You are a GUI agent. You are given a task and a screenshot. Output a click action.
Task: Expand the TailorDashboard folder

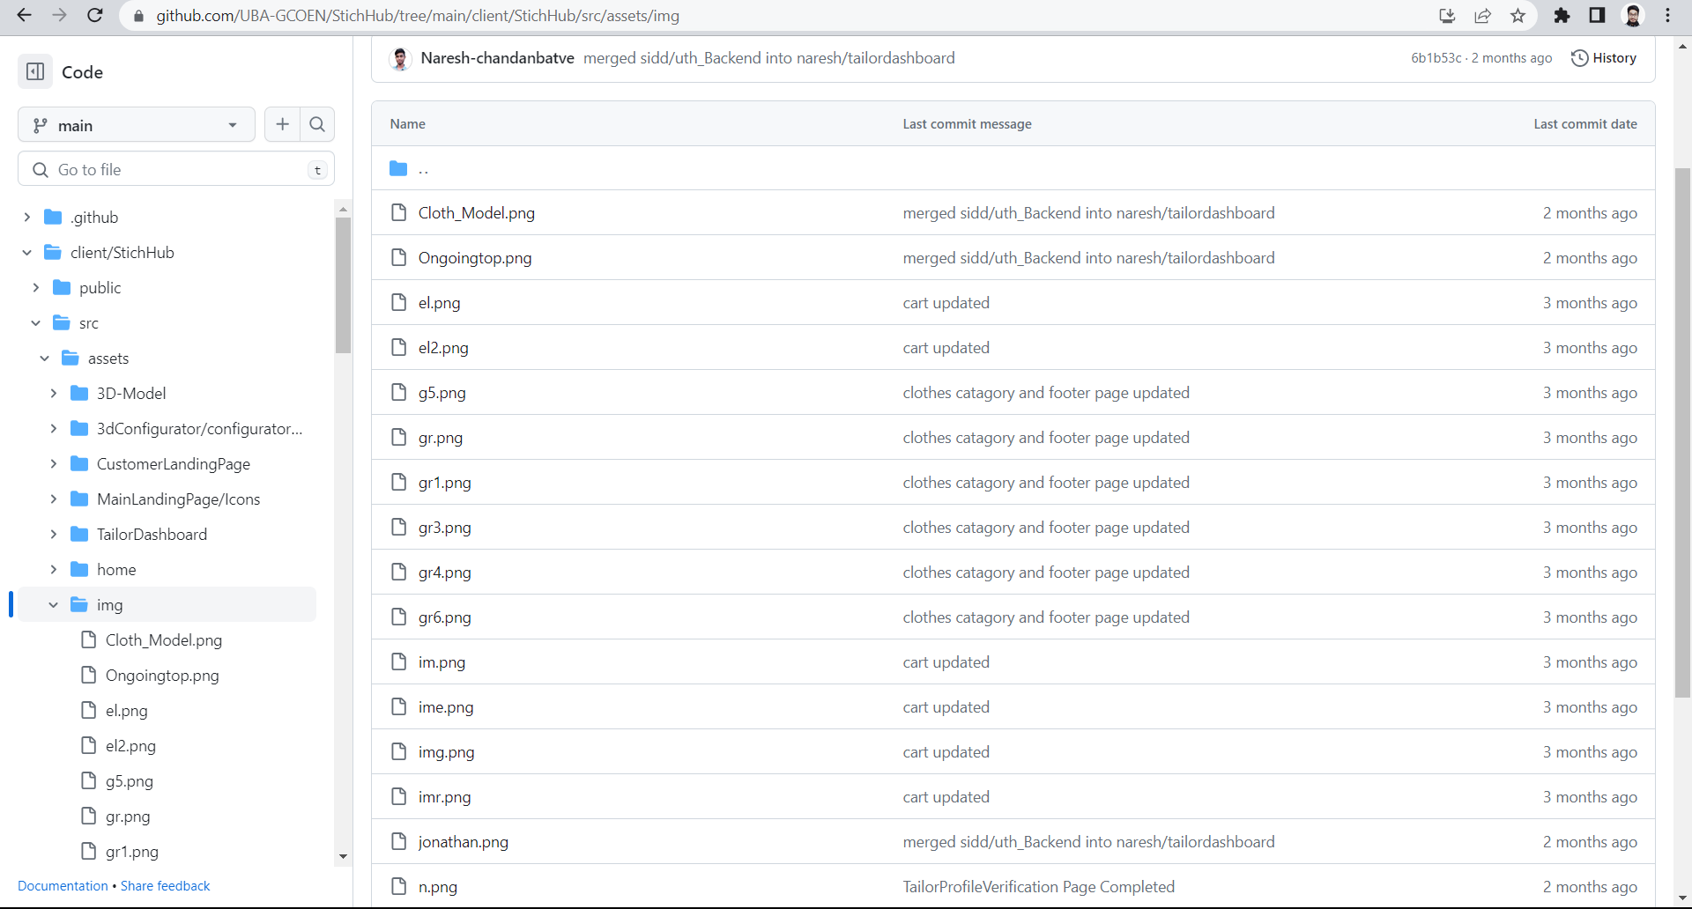pyautogui.click(x=53, y=534)
